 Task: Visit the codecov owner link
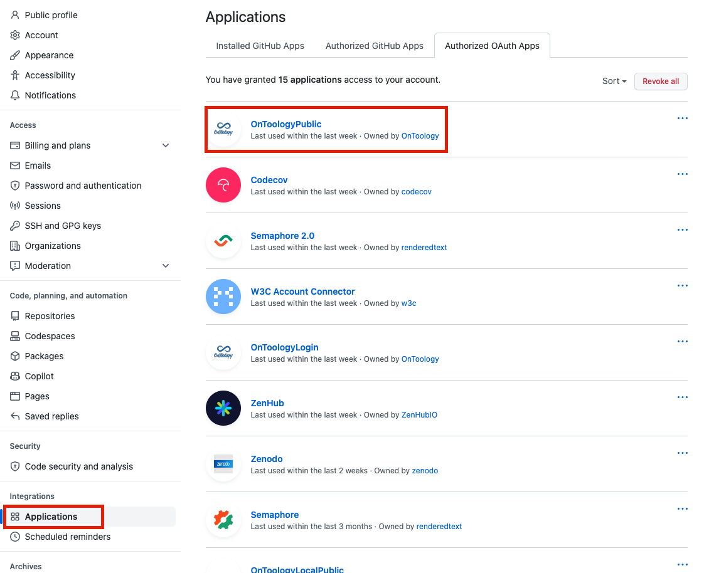(416, 192)
